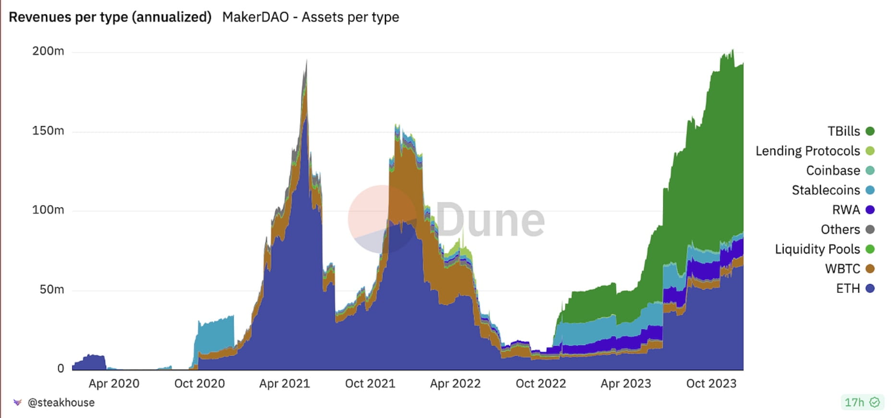Image resolution: width=891 pixels, height=418 pixels.
Task: Click the 200m y-axis label
Action: click(x=48, y=51)
